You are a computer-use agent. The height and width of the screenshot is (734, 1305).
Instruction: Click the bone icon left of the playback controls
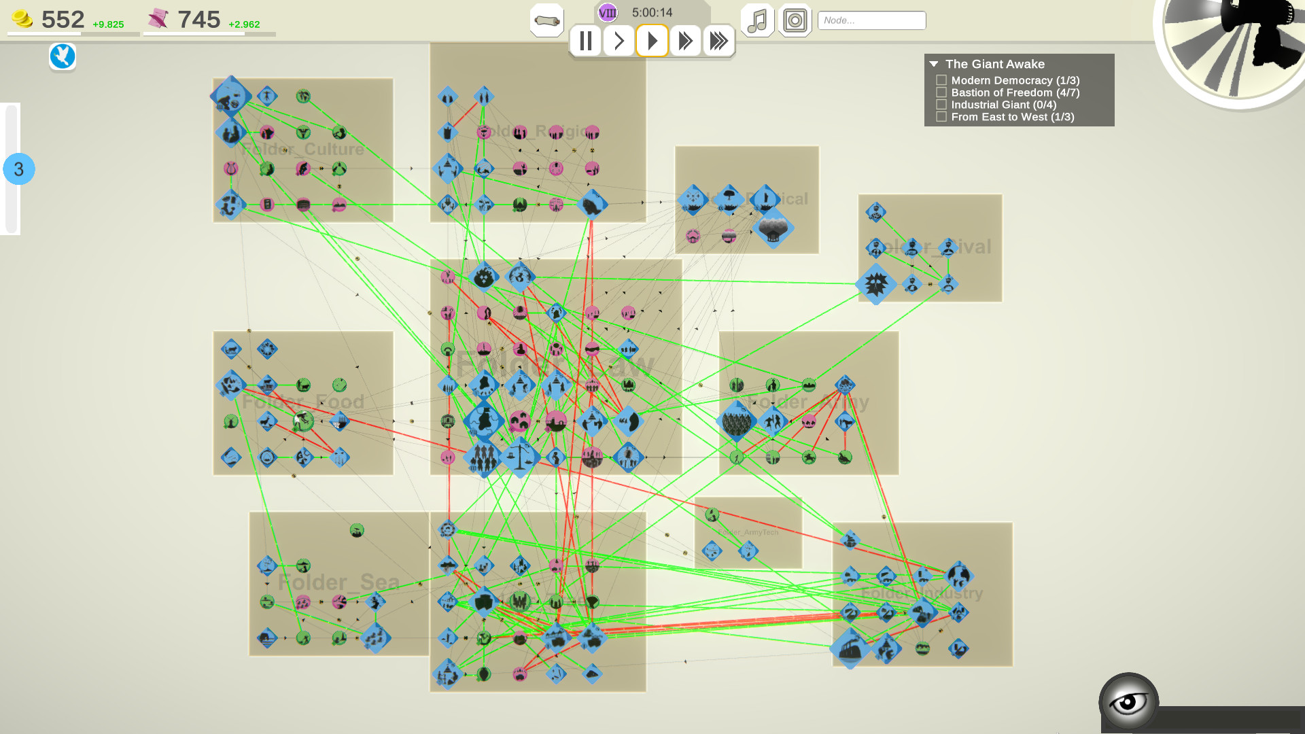pos(546,20)
